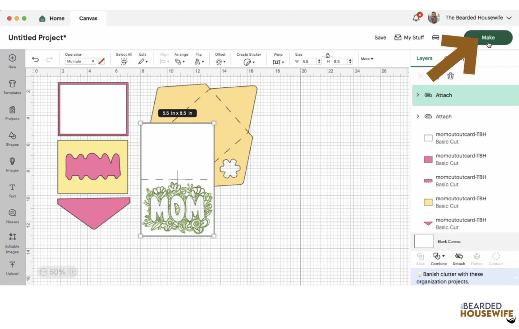Screen dimensions: 519x329
Task: Open the Templates panel
Action: pyautogui.click(x=12, y=87)
